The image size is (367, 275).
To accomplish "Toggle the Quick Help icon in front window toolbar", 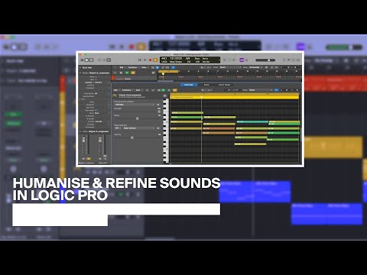I will click(x=91, y=60).
